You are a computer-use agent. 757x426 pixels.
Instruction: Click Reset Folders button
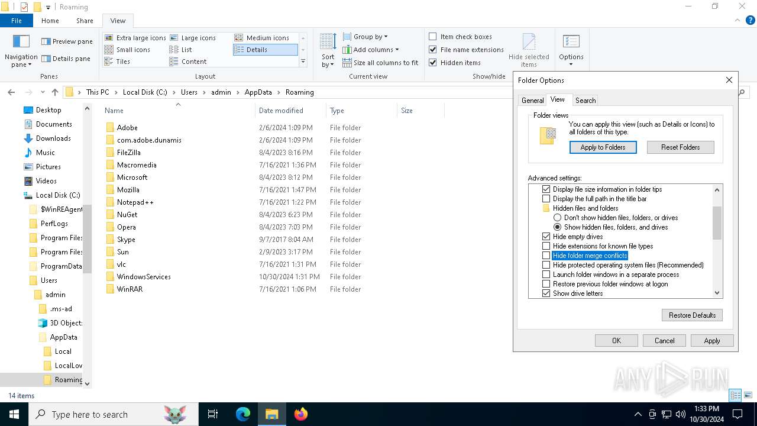[x=681, y=147]
